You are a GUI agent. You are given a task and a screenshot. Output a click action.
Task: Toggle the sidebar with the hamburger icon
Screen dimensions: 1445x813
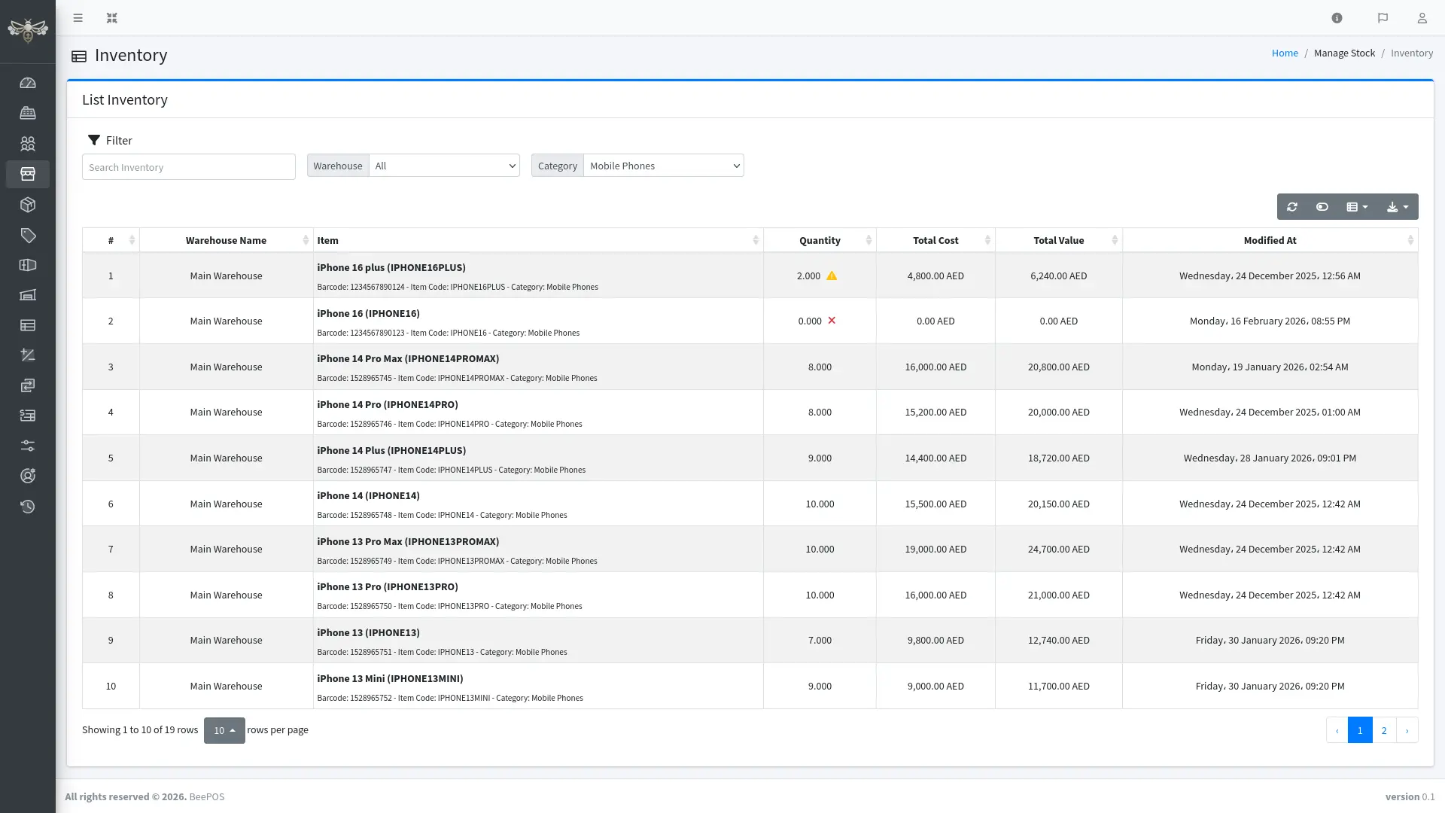tap(78, 17)
